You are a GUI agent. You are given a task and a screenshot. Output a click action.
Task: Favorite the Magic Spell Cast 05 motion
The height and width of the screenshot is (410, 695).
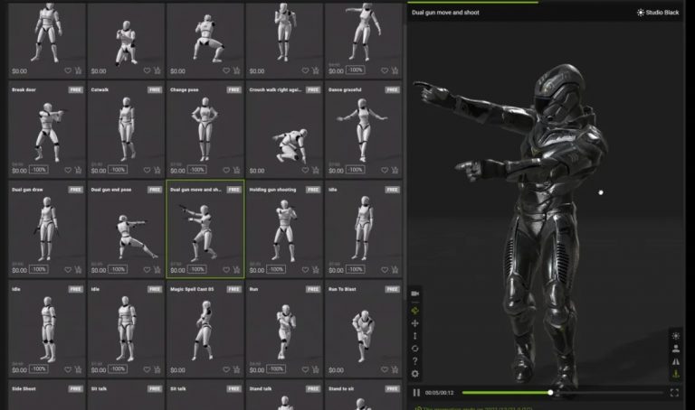226,369
